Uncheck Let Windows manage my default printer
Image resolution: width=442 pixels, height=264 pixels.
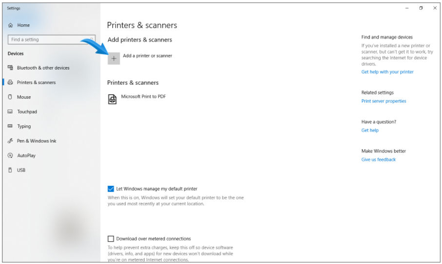click(x=111, y=189)
